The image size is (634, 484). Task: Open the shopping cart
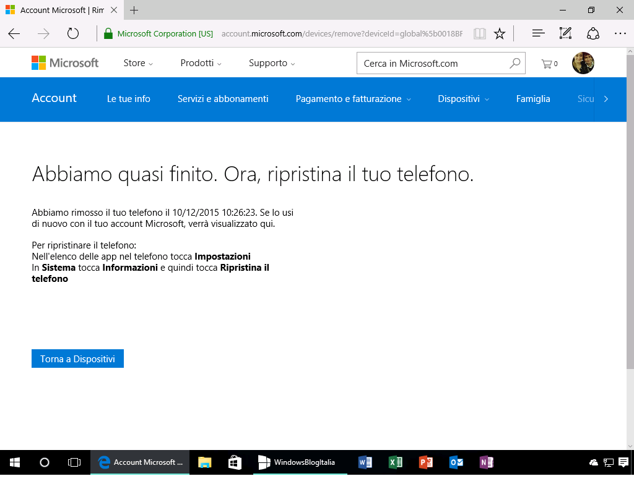tap(549, 64)
